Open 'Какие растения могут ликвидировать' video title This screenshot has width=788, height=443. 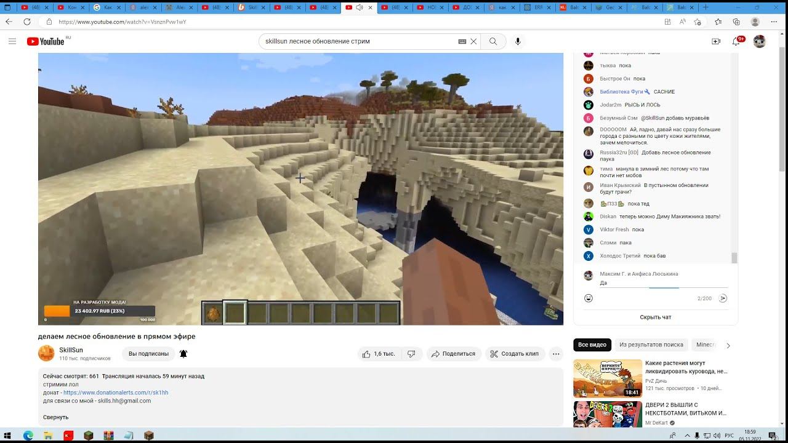[x=686, y=367]
